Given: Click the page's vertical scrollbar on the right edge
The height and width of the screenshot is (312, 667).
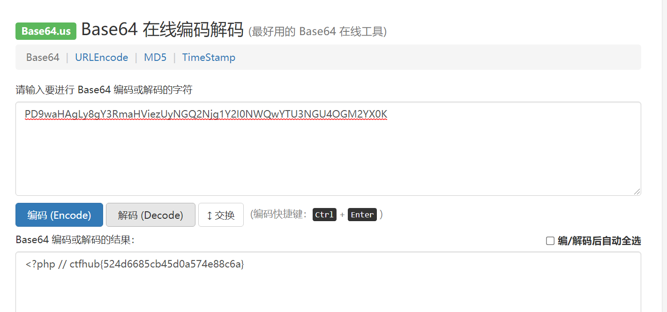Looking at the screenshot, I should [664, 156].
